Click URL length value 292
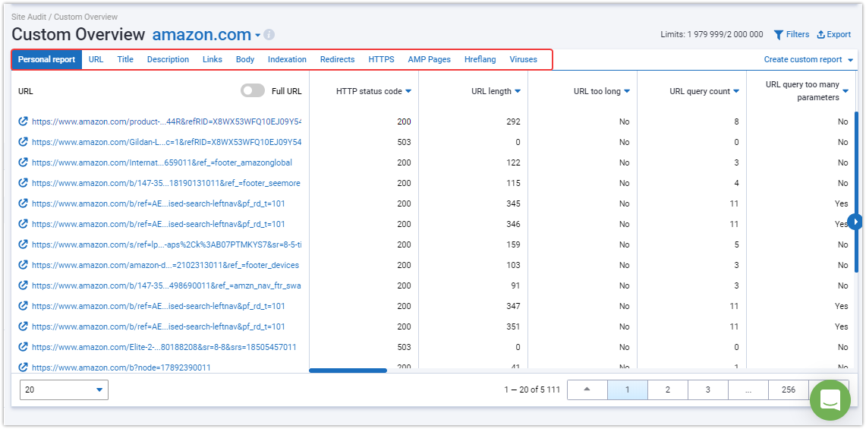This screenshot has height=429, width=866. [x=514, y=121]
